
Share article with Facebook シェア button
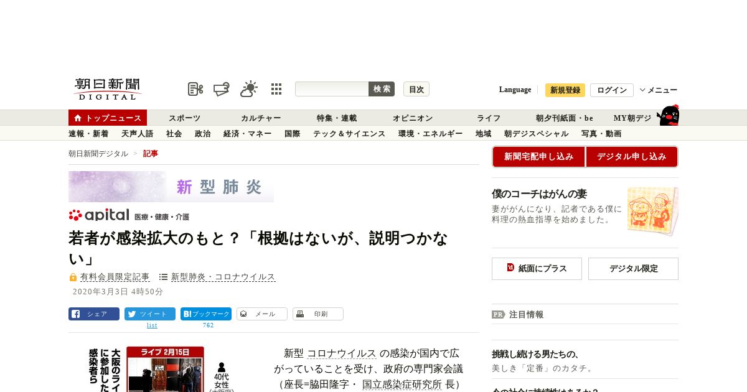[94, 314]
